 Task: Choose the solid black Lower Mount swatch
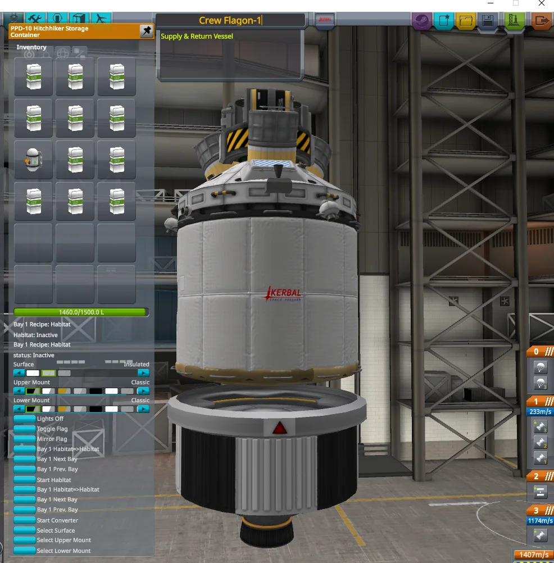click(x=96, y=409)
